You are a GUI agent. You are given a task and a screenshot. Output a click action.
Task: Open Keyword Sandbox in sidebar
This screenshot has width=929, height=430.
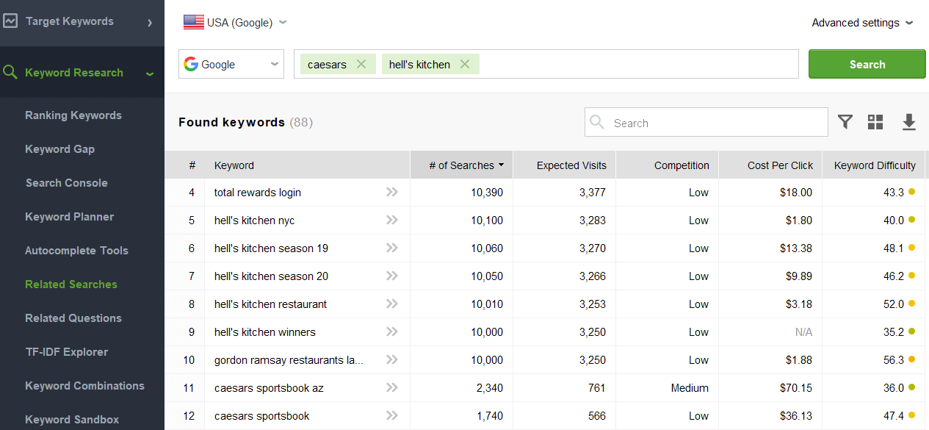[72, 419]
